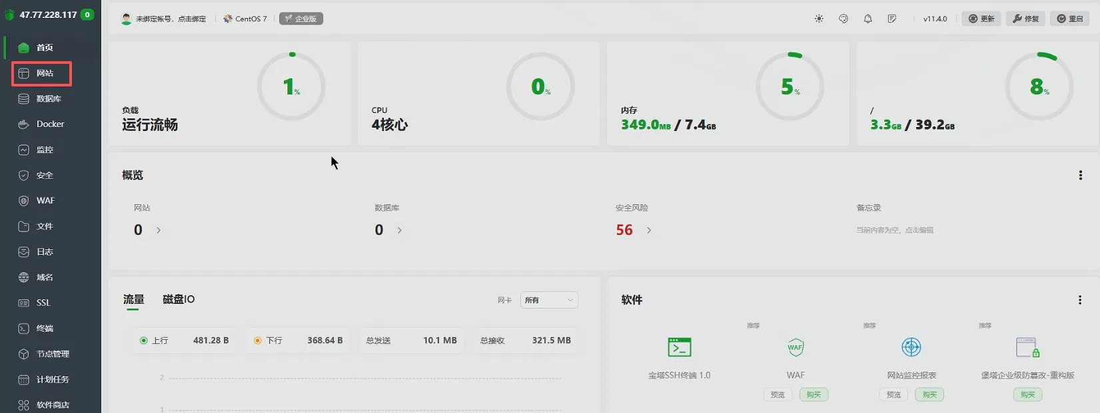1100x413 pixels.
Task: Click the notification bell icon
Action: click(867, 19)
